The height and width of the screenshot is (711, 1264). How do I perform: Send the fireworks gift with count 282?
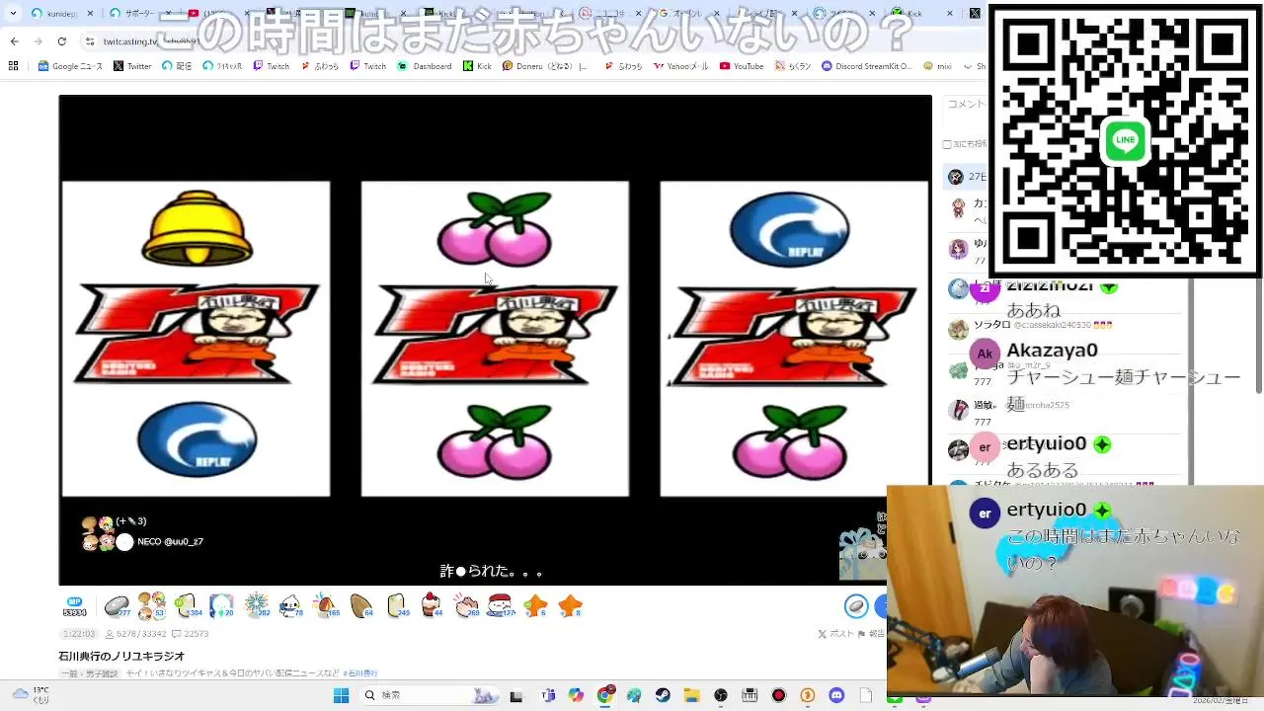[x=256, y=605]
